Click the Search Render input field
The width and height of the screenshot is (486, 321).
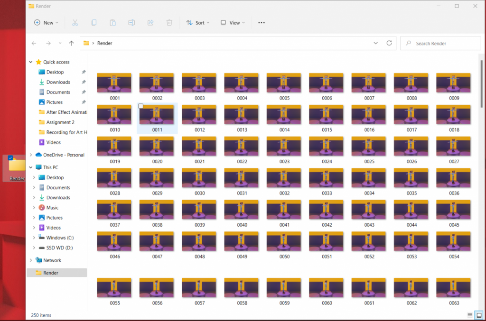(x=444, y=43)
